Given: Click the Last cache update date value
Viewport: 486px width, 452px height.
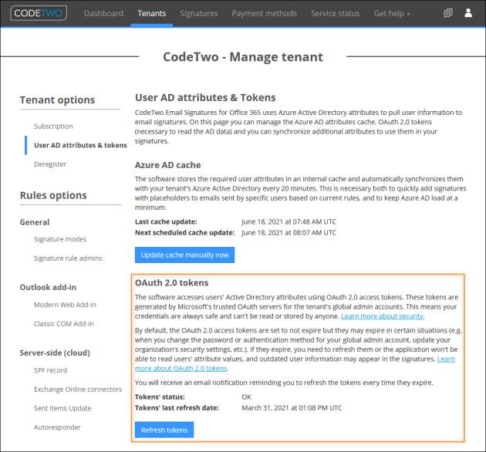Looking at the screenshot, I should pos(289,221).
